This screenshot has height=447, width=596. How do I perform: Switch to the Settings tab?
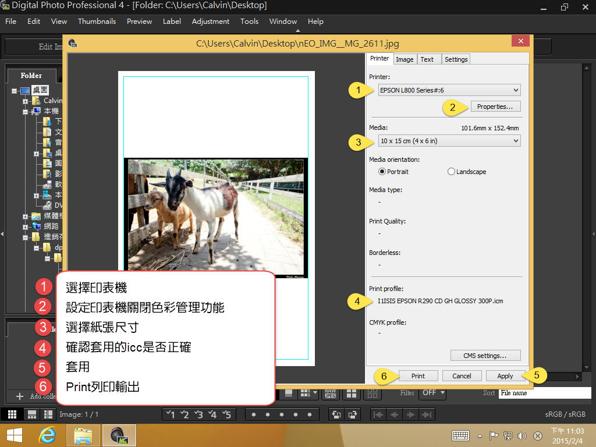[456, 59]
